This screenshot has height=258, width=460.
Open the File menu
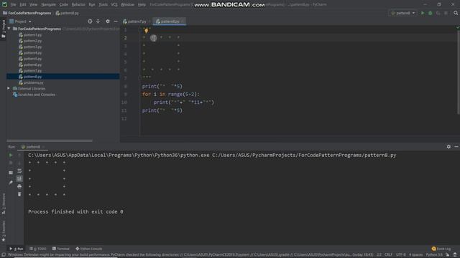(13, 4)
